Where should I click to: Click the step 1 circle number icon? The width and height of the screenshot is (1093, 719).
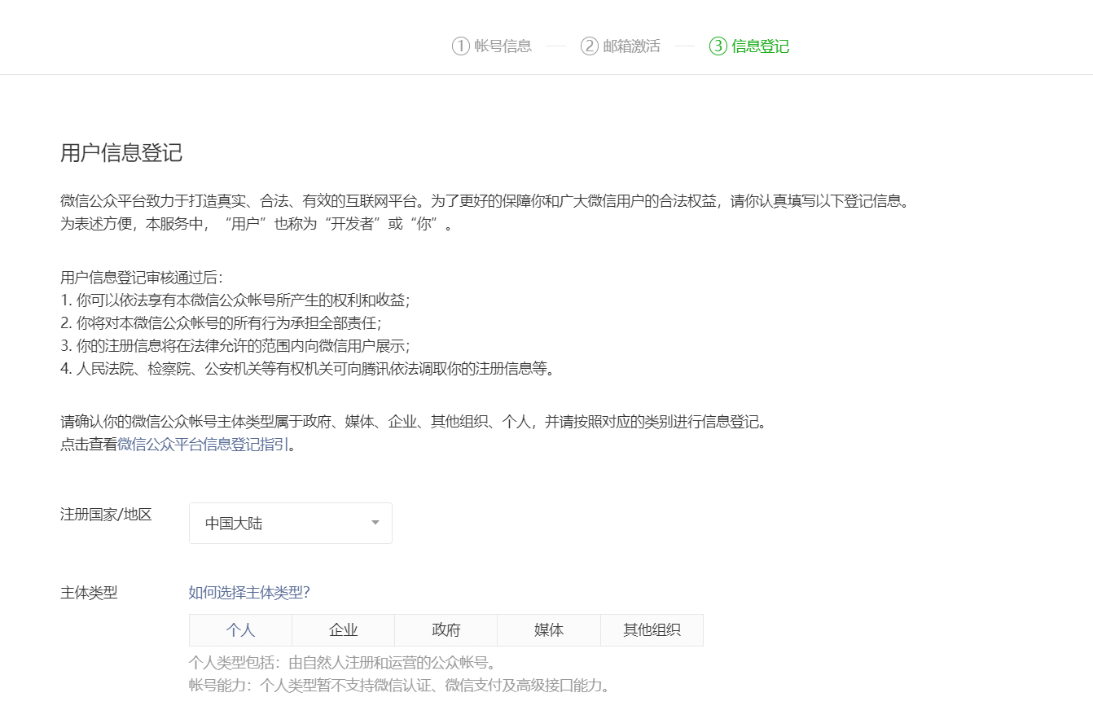(461, 46)
